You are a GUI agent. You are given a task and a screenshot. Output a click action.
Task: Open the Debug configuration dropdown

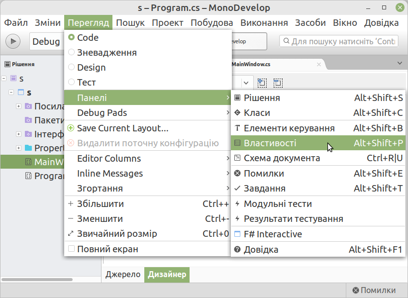click(x=47, y=41)
